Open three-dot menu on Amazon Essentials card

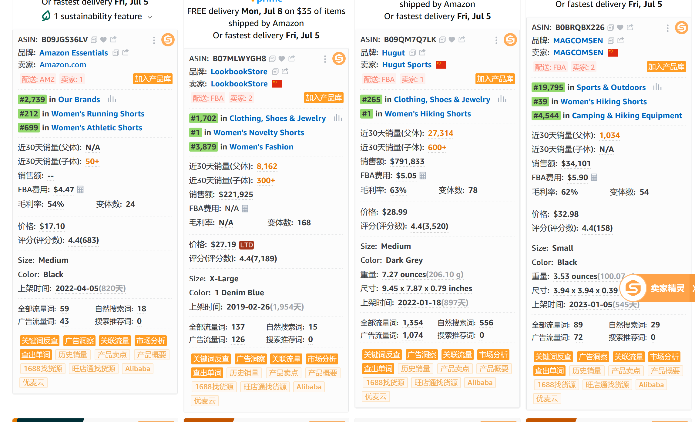pyautogui.click(x=154, y=40)
